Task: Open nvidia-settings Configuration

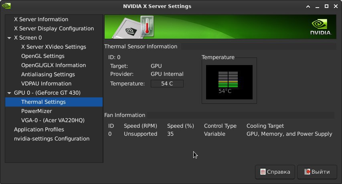Action: (x=52, y=138)
